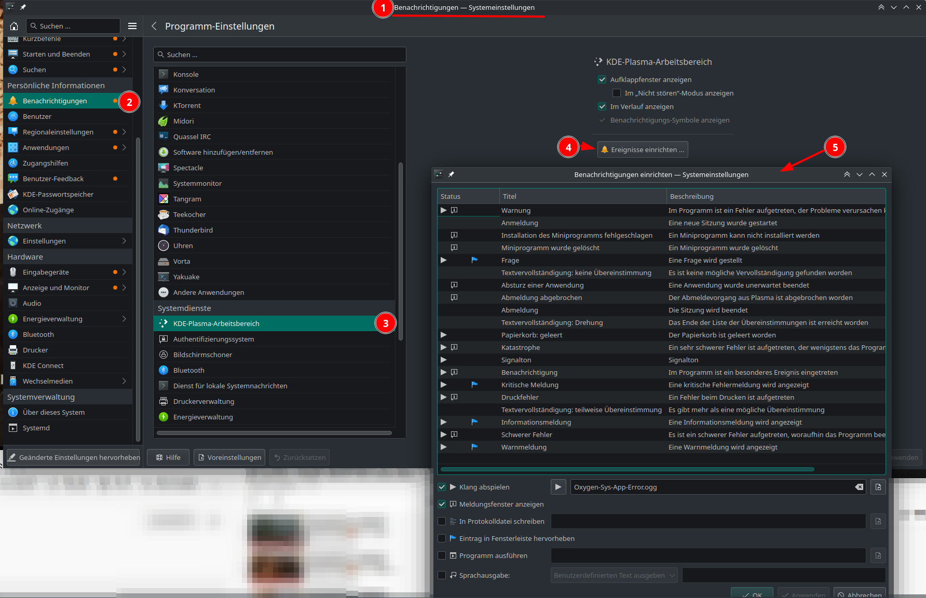
Task: Browse for a sound file next to Oxygen-Sys-App-Error.ogg
Action: point(878,487)
